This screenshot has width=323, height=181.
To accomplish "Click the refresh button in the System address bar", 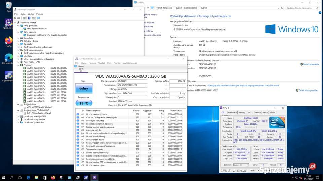I will [x=282, y=8].
